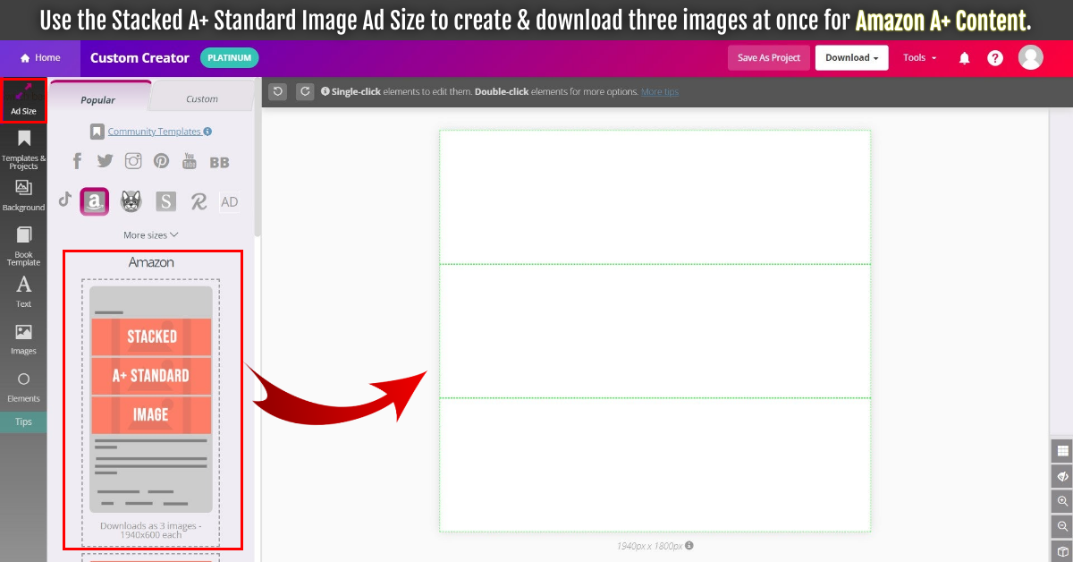Click the 'Amazon' heading text

click(151, 262)
